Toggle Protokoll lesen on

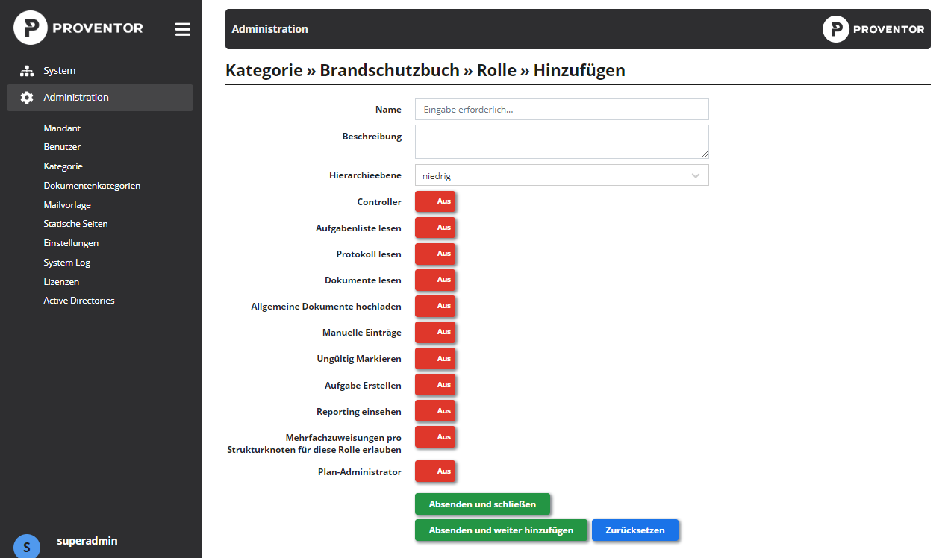click(435, 254)
